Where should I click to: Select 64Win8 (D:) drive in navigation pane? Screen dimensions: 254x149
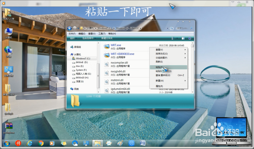80,62
